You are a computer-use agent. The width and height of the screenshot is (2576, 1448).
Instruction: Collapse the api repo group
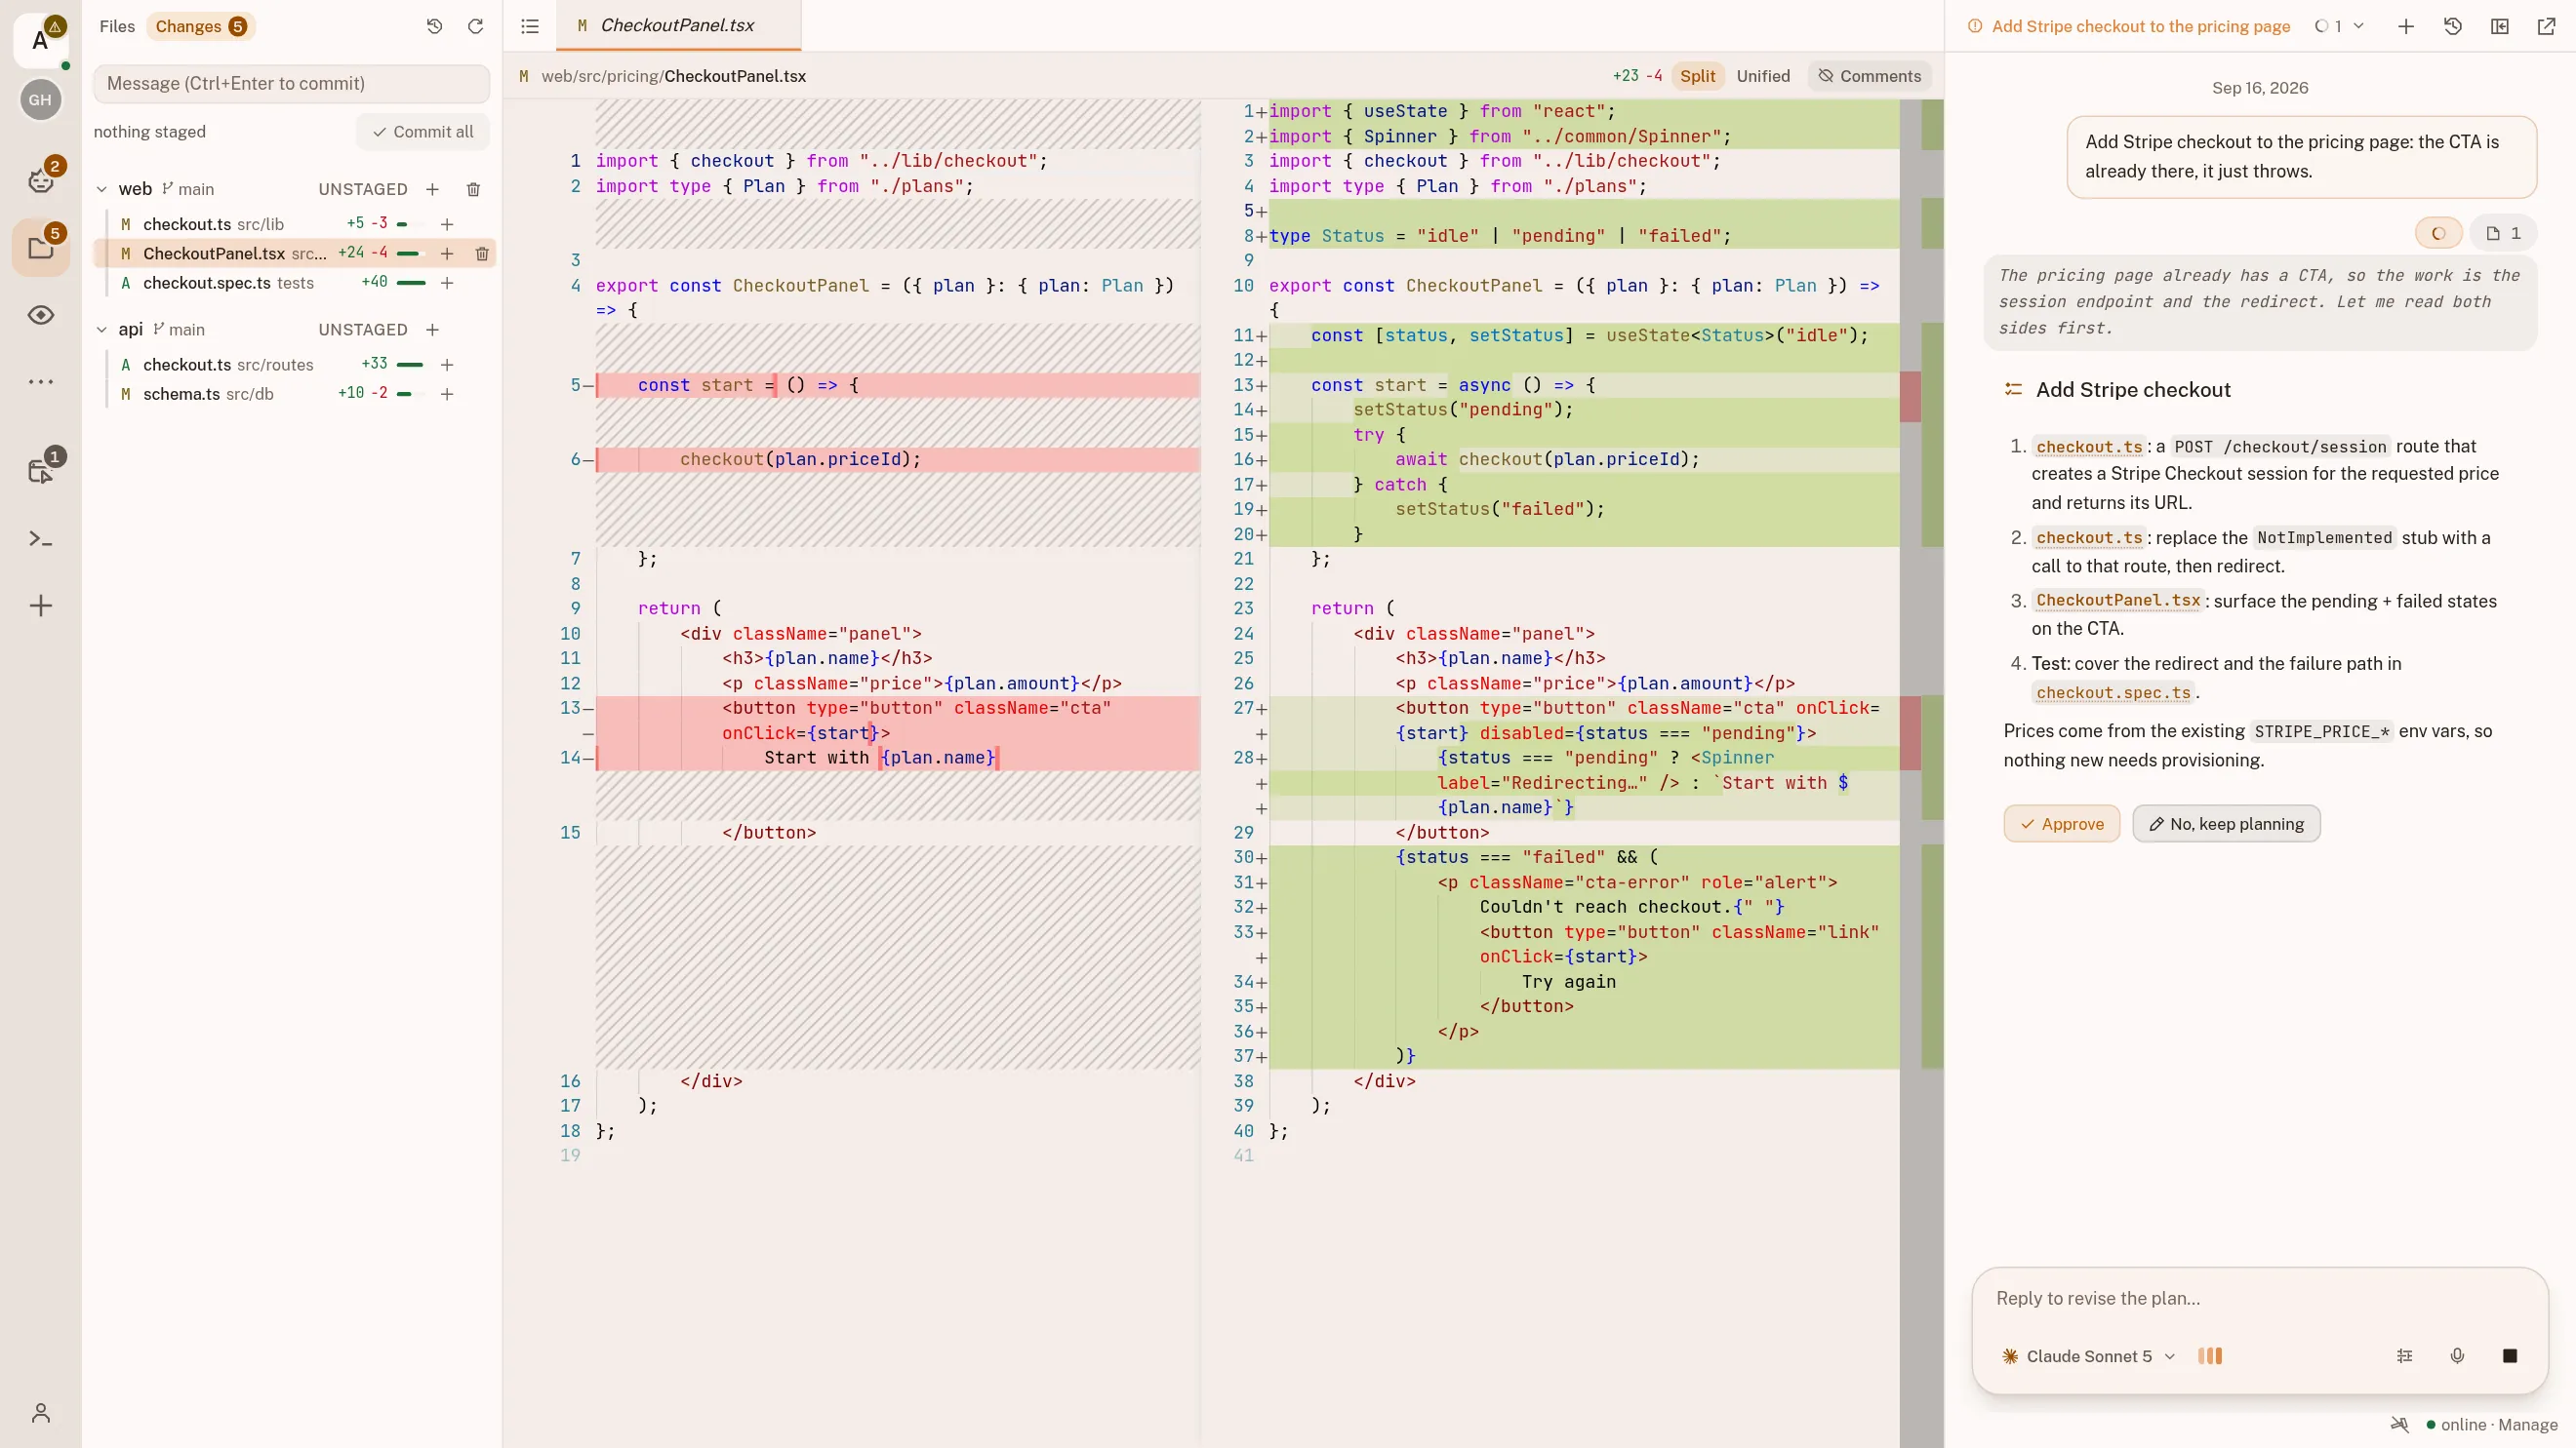pyautogui.click(x=101, y=330)
